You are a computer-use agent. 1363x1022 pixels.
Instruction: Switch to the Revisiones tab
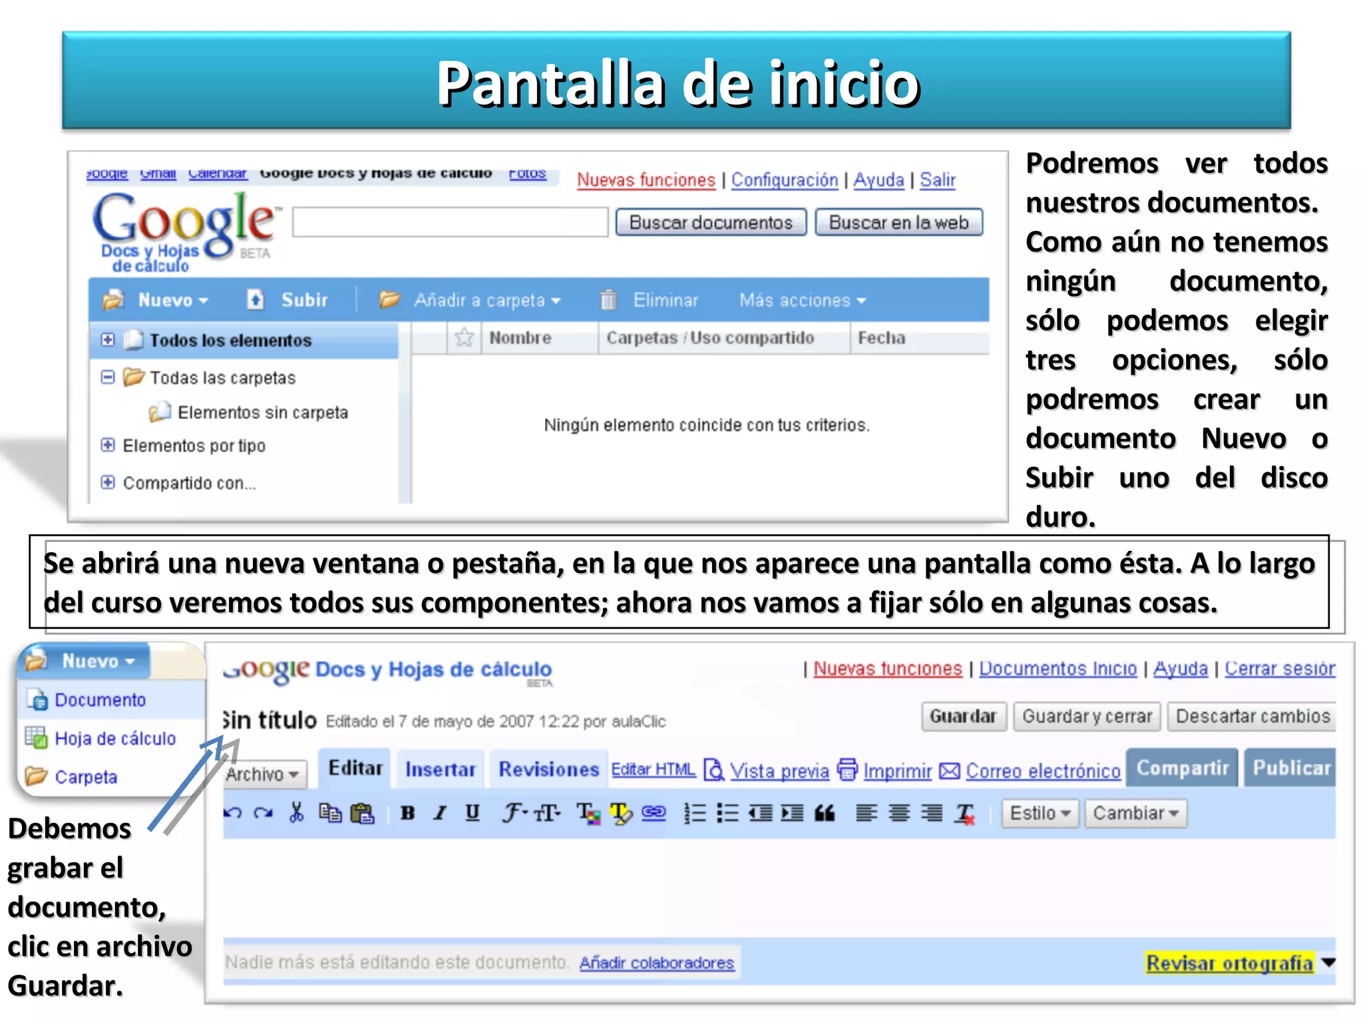coord(549,770)
